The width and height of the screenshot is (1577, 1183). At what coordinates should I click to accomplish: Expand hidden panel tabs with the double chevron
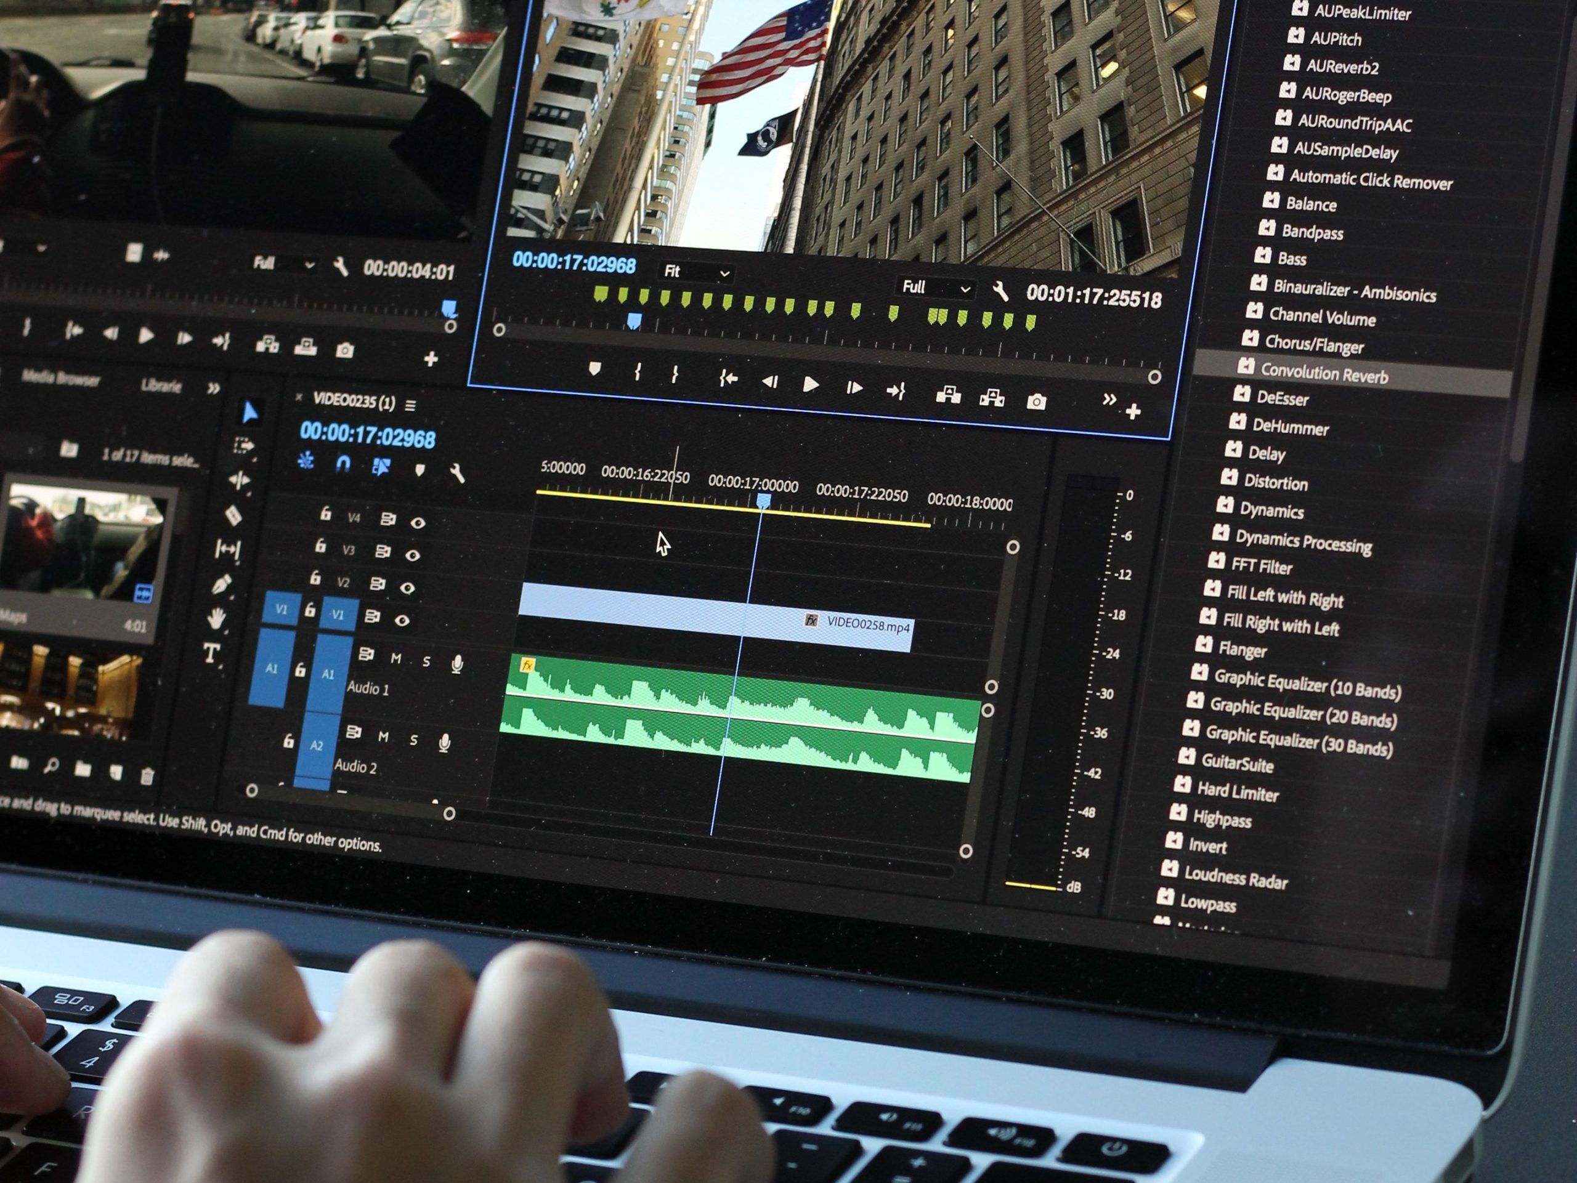[x=213, y=389]
